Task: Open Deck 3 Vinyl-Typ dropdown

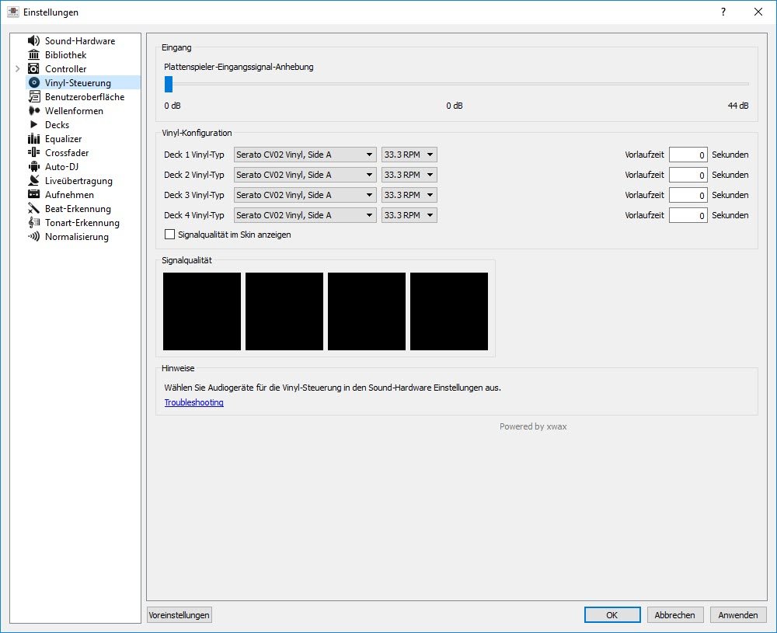Action: [305, 195]
